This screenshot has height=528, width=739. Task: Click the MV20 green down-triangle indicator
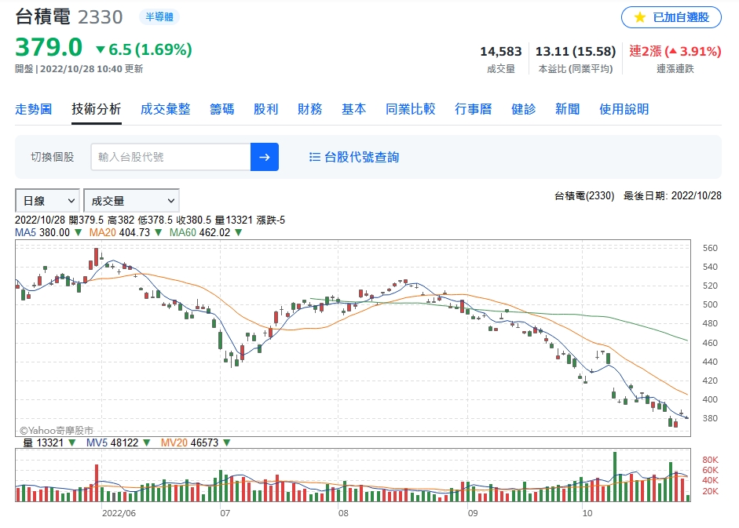tap(227, 442)
